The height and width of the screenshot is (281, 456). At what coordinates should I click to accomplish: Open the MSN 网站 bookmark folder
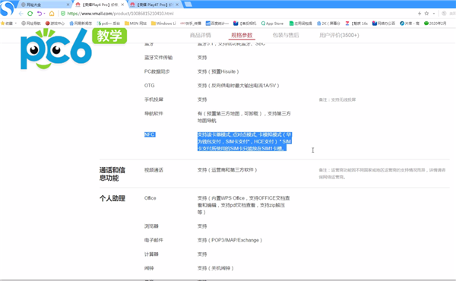point(135,24)
